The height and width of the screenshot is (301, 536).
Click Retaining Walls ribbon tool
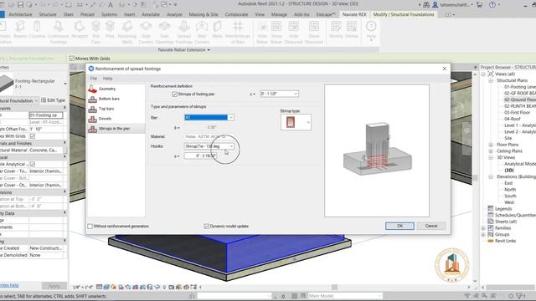[127, 33]
